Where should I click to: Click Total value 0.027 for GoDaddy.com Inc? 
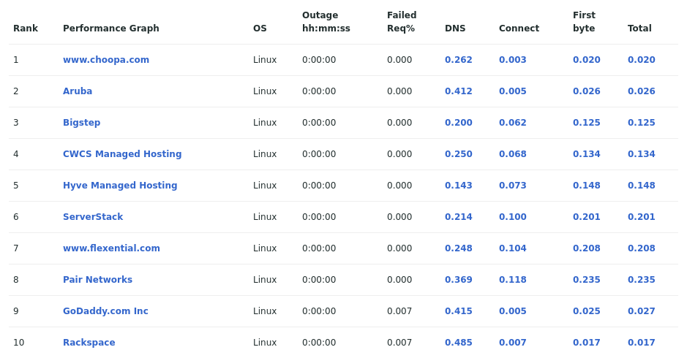pos(642,311)
